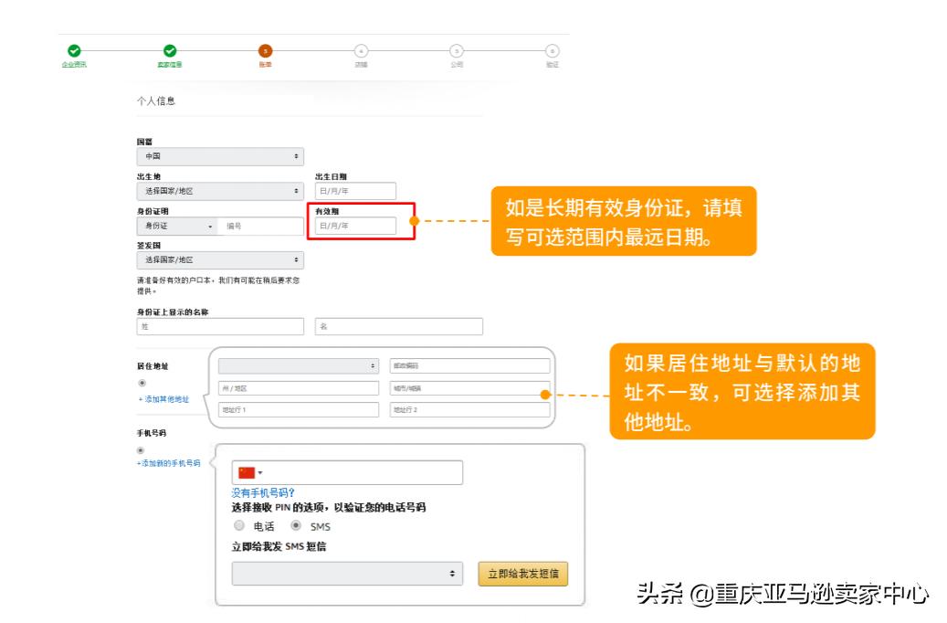This screenshot has width=947, height=623.
Task: Select the 电话 verification option
Action: 238,524
